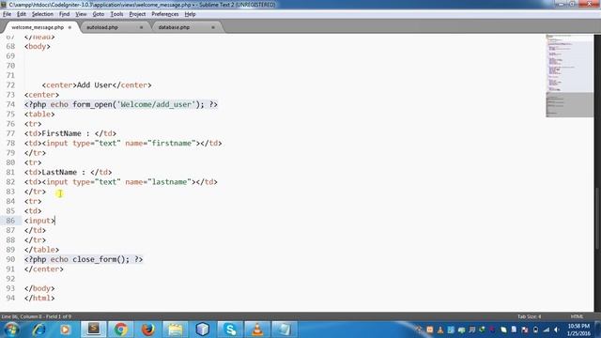Image resolution: width=601 pixels, height=338 pixels.
Task: Open the notepad-style app icon after VLC in taskbar
Action: coord(285,330)
